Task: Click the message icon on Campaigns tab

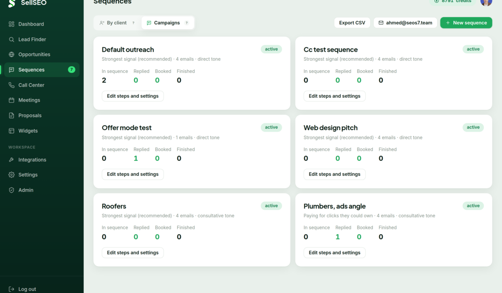Action: (149, 23)
